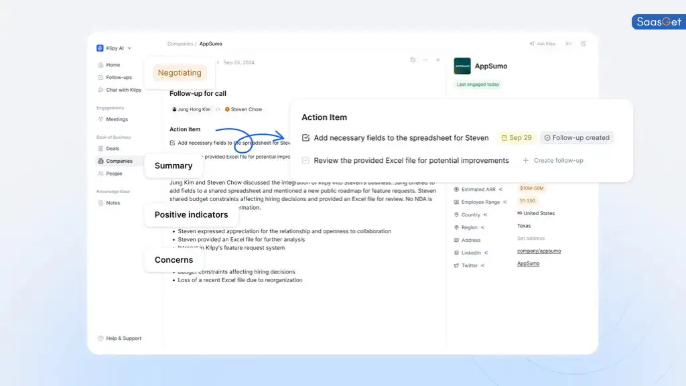686x386 pixels.
Task: Click the United States country value
Action: (536, 214)
